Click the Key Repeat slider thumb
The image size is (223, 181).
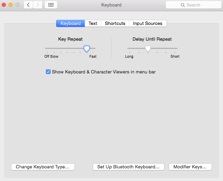87,49
